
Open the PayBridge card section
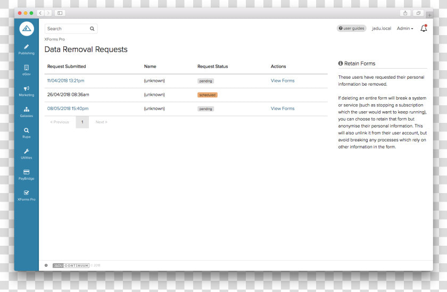27,174
